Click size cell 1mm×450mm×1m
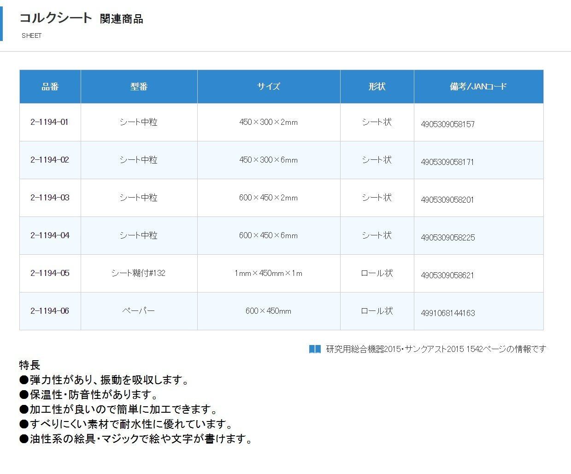571x474 pixels. click(x=268, y=273)
